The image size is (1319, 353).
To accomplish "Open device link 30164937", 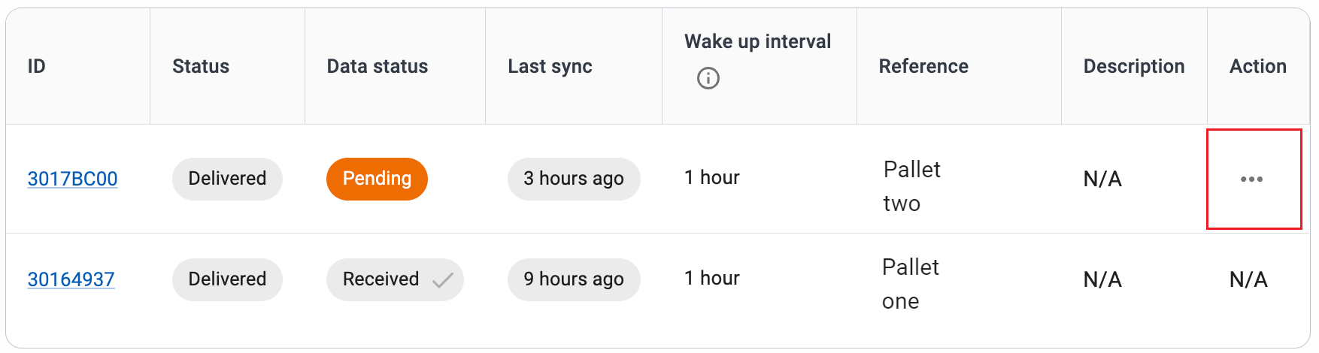I will 71,279.
